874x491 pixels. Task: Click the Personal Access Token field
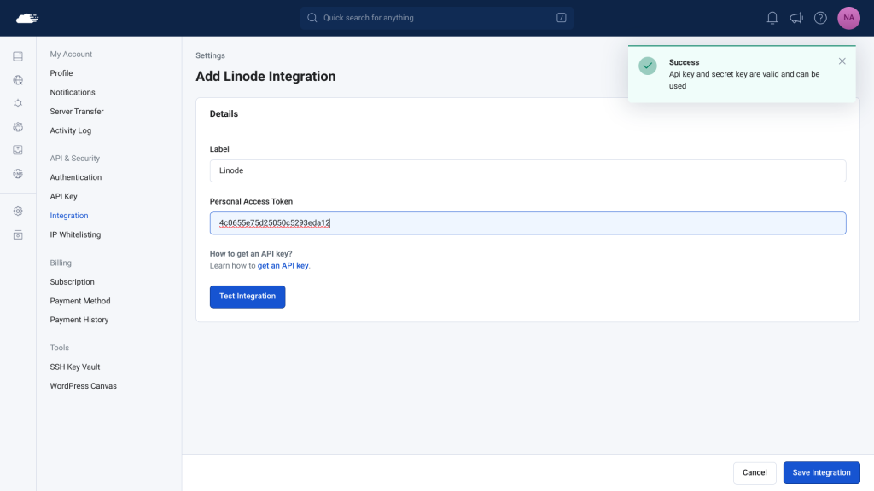pyautogui.click(x=527, y=223)
